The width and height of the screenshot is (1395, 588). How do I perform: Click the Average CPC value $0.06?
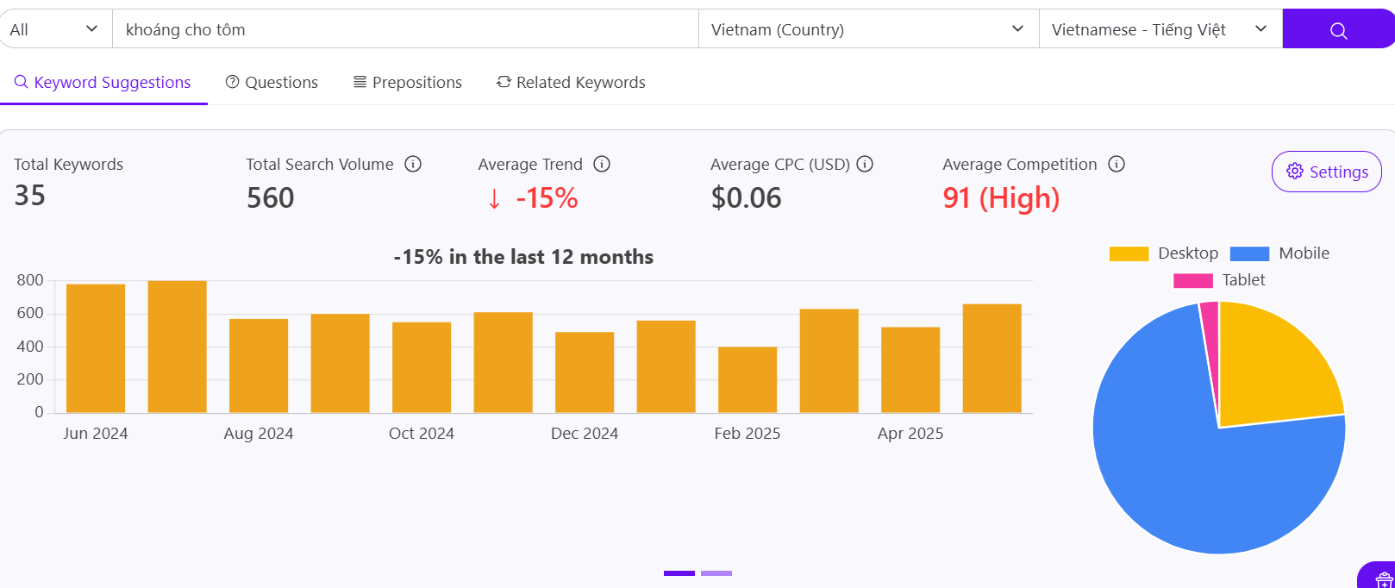[x=746, y=198]
